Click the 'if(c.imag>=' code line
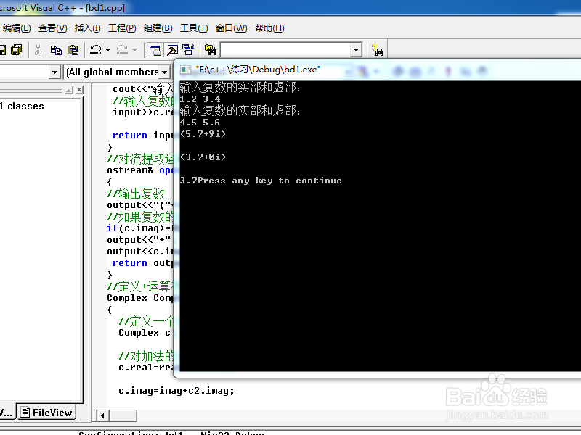The image size is (581, 435). click(x=140, y=228)
